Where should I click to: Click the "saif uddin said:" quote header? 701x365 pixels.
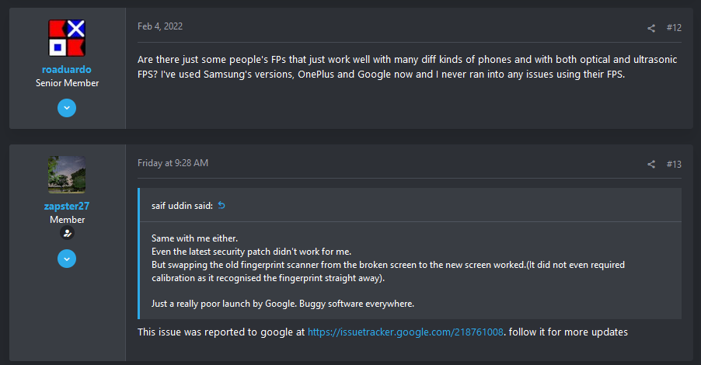click(x=182, y=206)
